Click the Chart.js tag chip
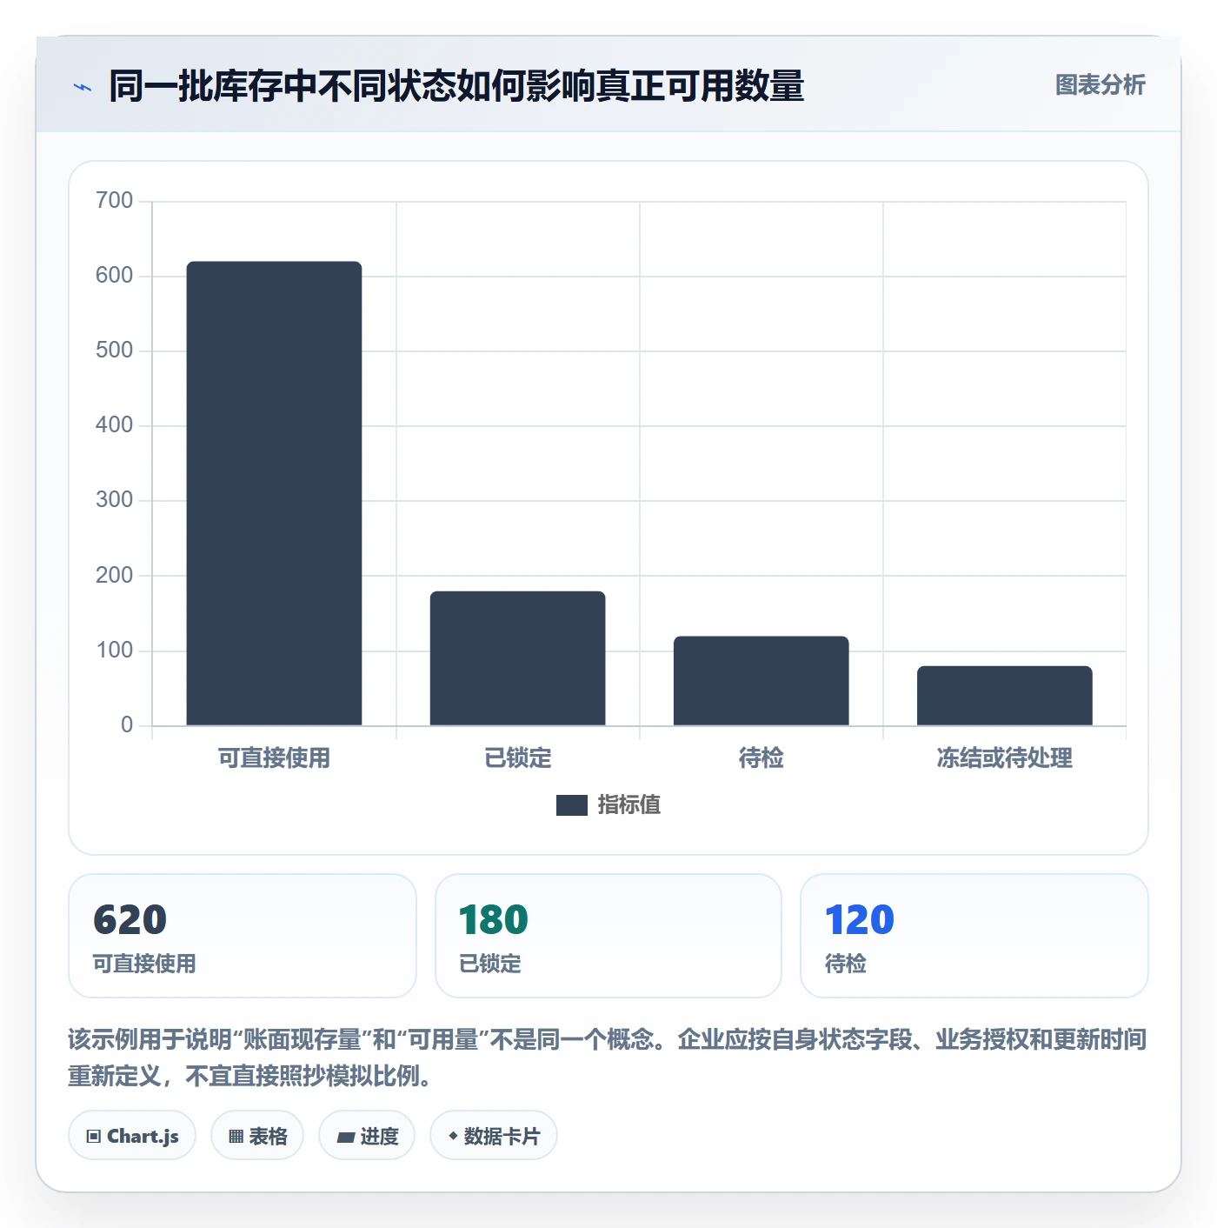The height and width of the screenshot is (1228, 1217). click(132, 1136)
